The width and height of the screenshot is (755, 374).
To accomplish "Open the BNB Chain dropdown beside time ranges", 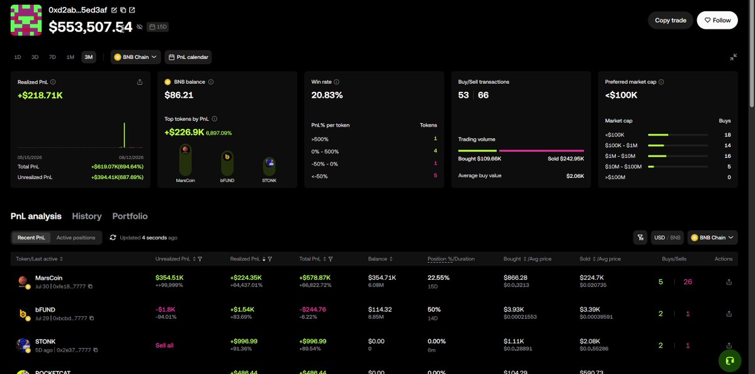I will [135, 57].
